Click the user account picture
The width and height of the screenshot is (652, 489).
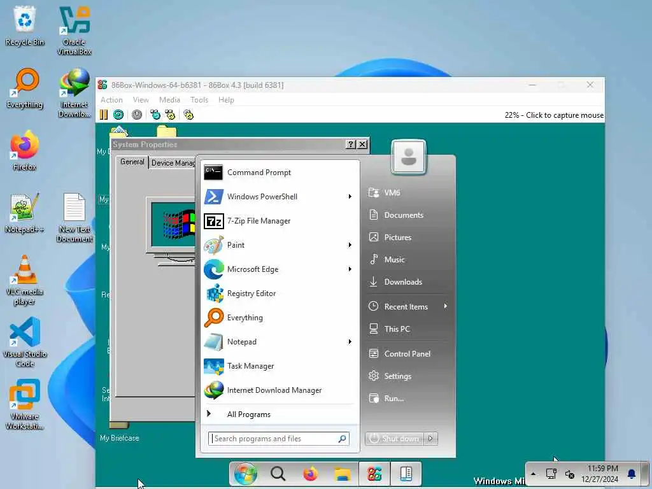[409, 157]
